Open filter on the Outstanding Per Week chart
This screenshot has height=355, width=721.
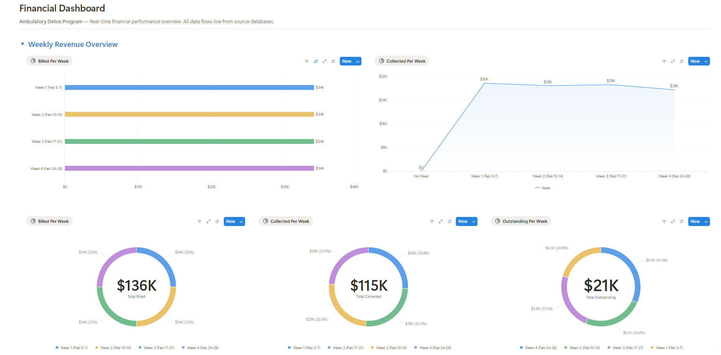pos(664,222)
